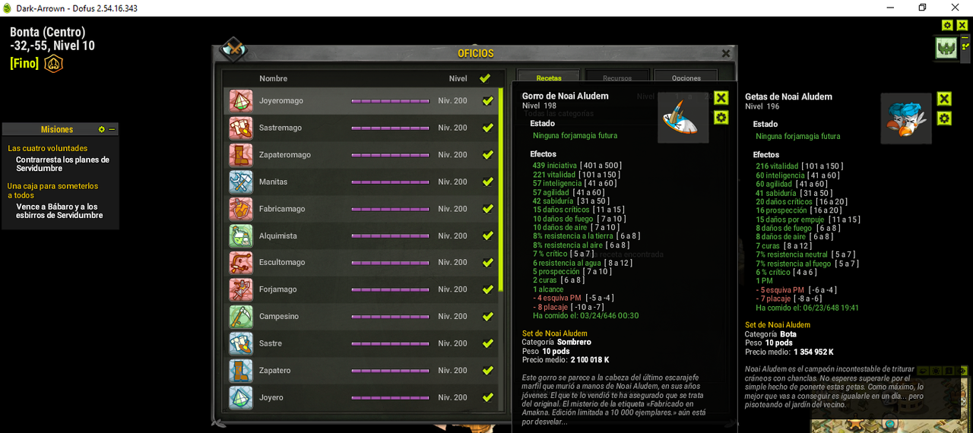The height and width of the screenshot is (433, 973).
Task: Click the Misiones panel title
Action: pos(57,130)
